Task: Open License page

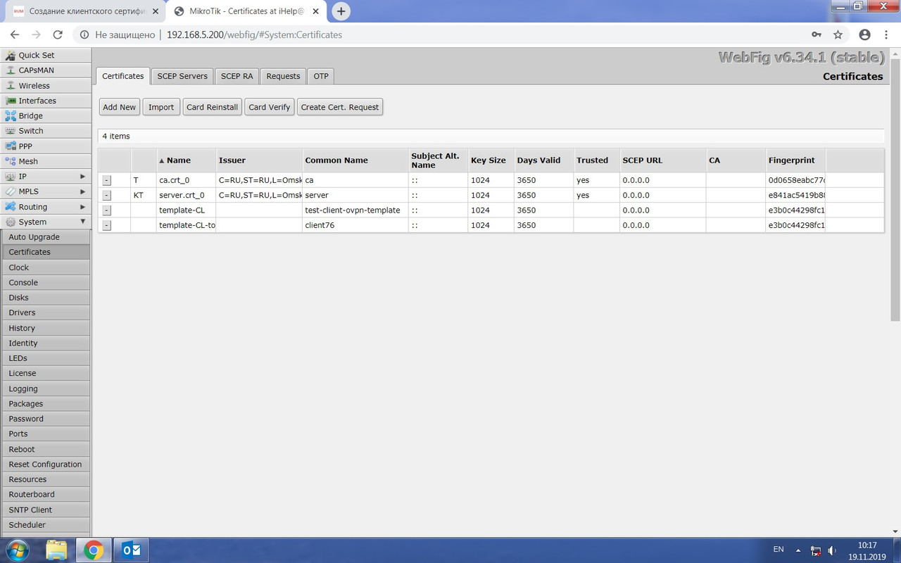Action: click(x=45, y=373)
